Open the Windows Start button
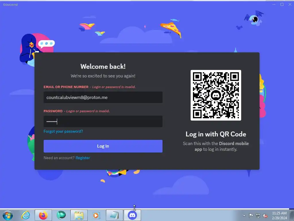 [8, 215]
